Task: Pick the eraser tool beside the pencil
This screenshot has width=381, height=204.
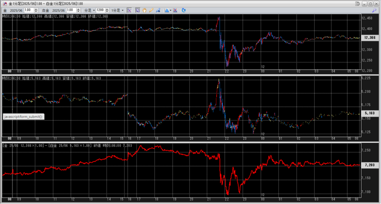Action: click(x=158, y=10)
